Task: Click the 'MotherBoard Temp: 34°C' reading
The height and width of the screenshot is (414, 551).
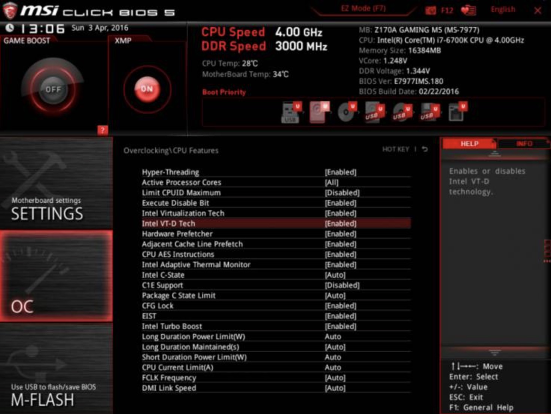Action: [x=245, y=74]
